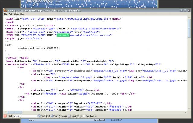Click Find Previous button
Viewport: 193px width, 123px height.
pyautogui.click(x=59, y=116)
